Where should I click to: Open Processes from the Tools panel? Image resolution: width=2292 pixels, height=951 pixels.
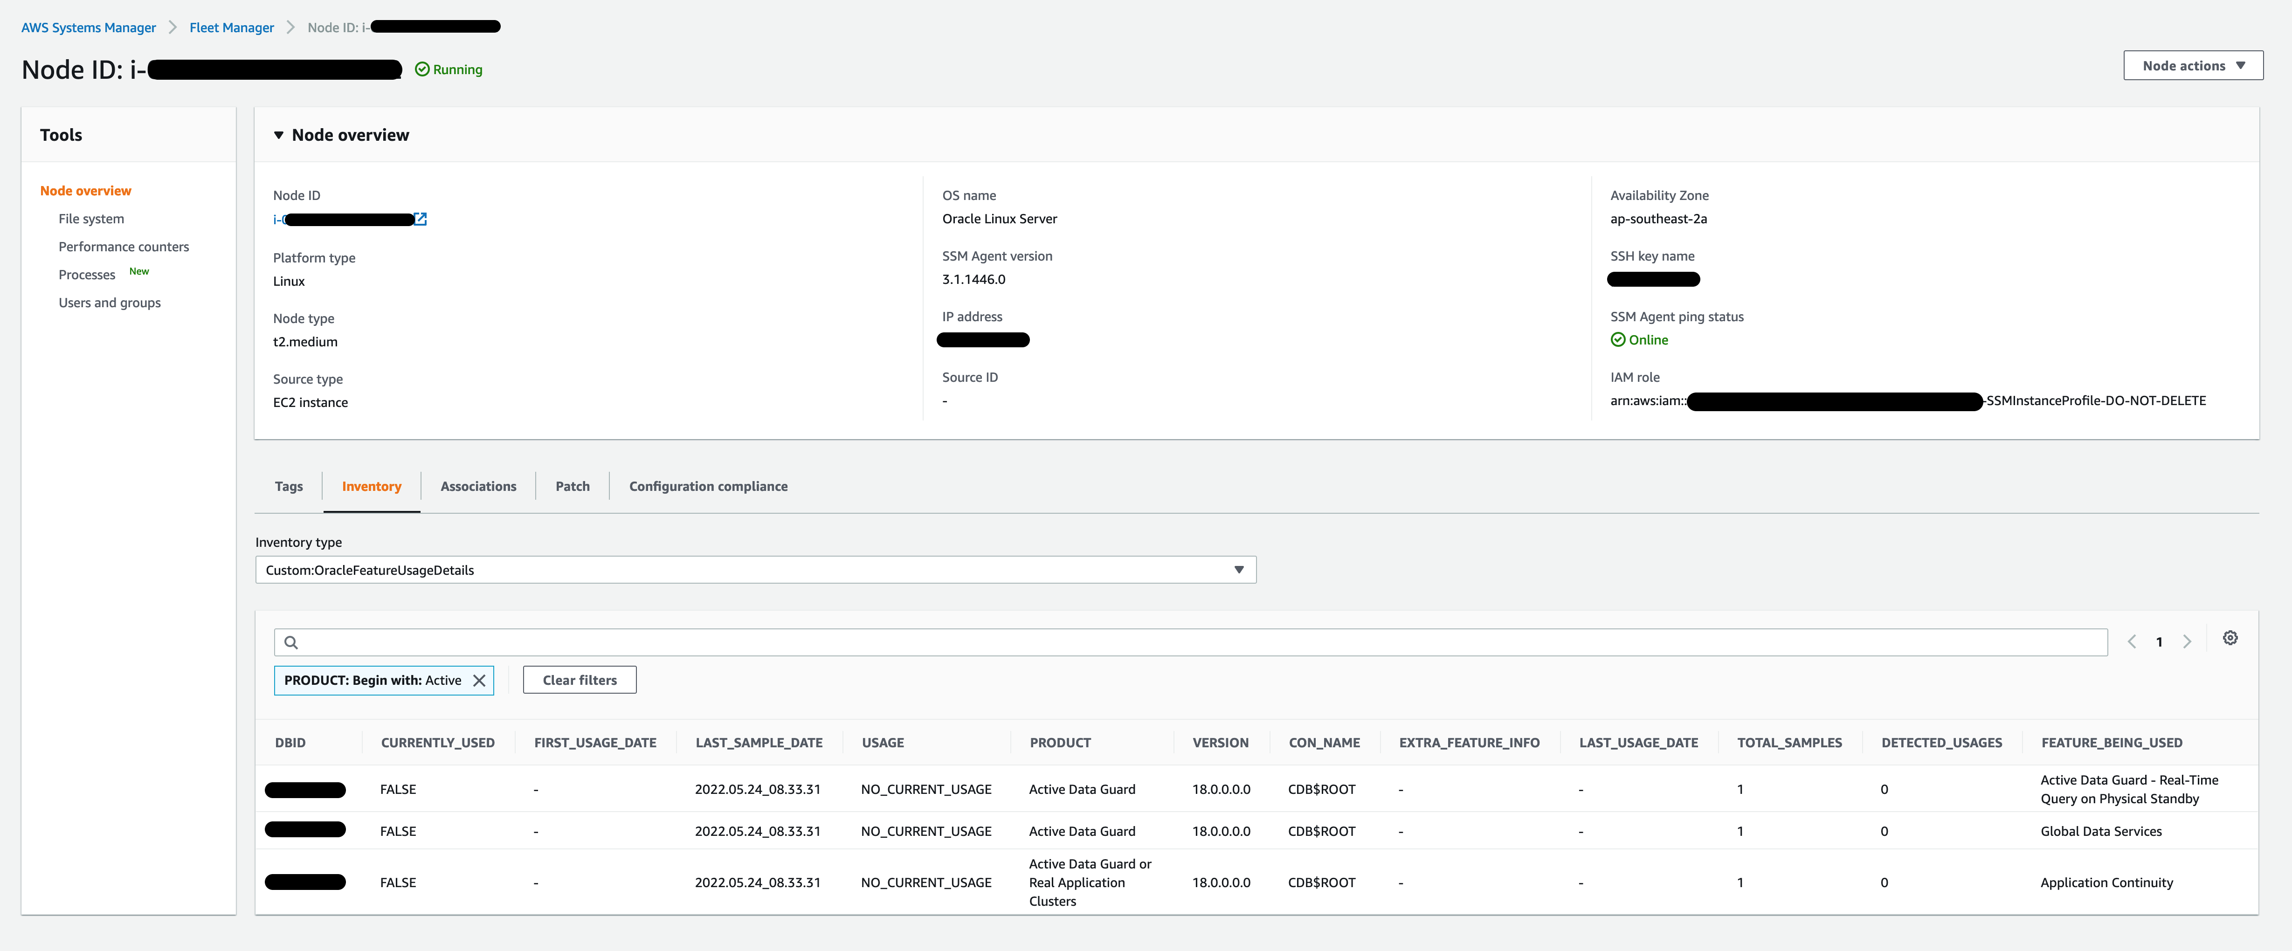click(x=86, y=274)
